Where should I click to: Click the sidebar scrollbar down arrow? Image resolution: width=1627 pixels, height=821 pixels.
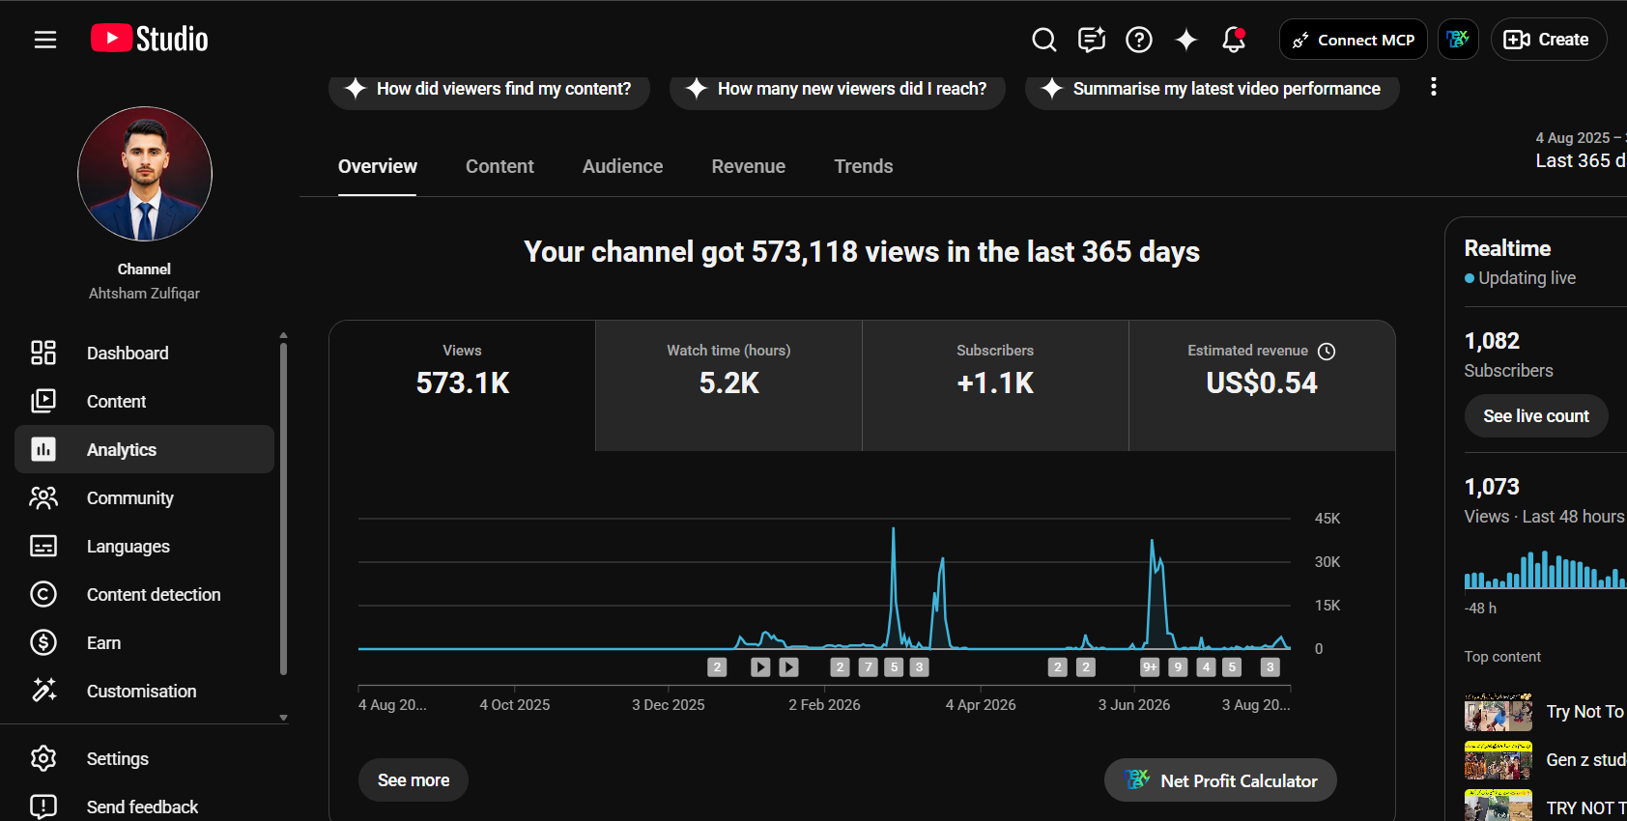tap(283, 719)
